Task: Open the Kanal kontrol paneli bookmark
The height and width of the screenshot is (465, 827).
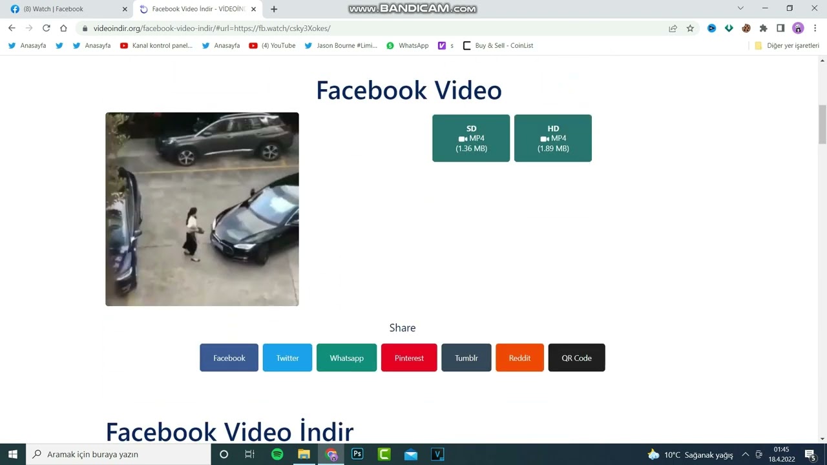Action: point(156,46)
